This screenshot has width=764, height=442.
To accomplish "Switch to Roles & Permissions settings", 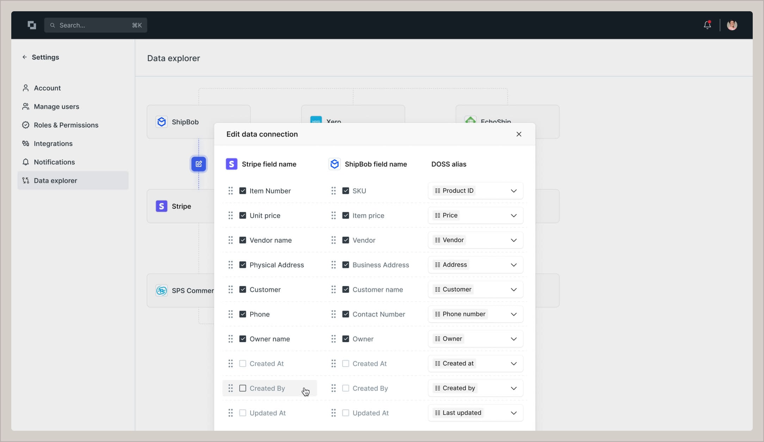I will 66,125.
